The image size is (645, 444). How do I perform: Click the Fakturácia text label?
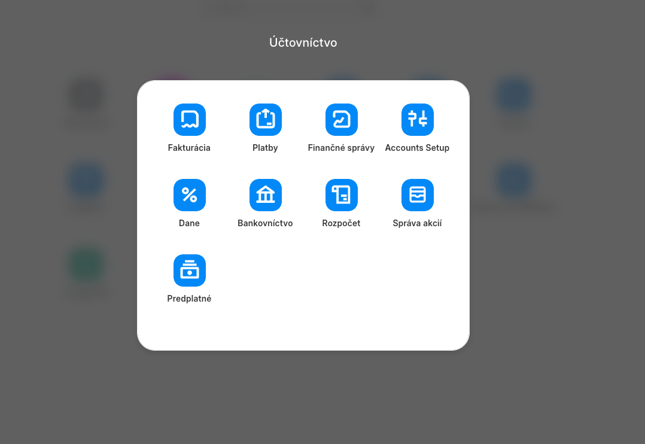189,148
